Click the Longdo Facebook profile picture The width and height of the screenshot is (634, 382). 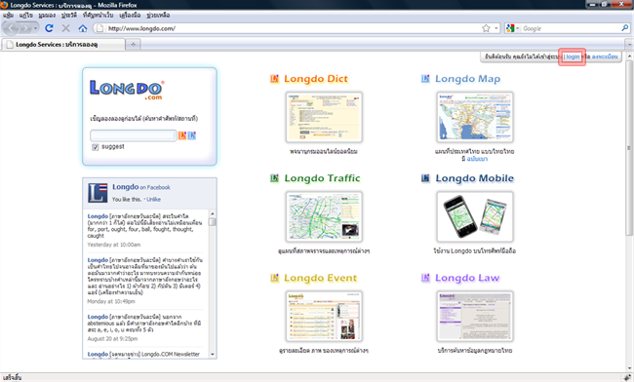(x=98, y=193)
